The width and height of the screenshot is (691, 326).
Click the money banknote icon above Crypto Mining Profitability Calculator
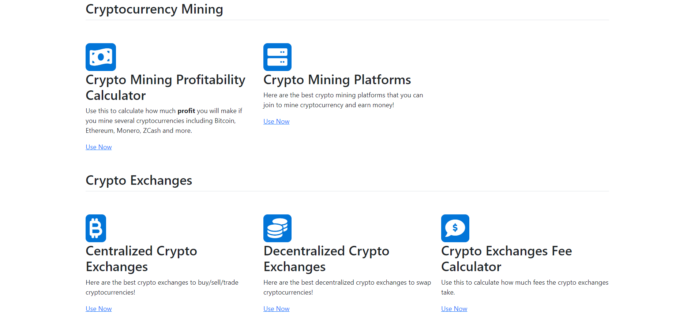[x=101, y=57]
